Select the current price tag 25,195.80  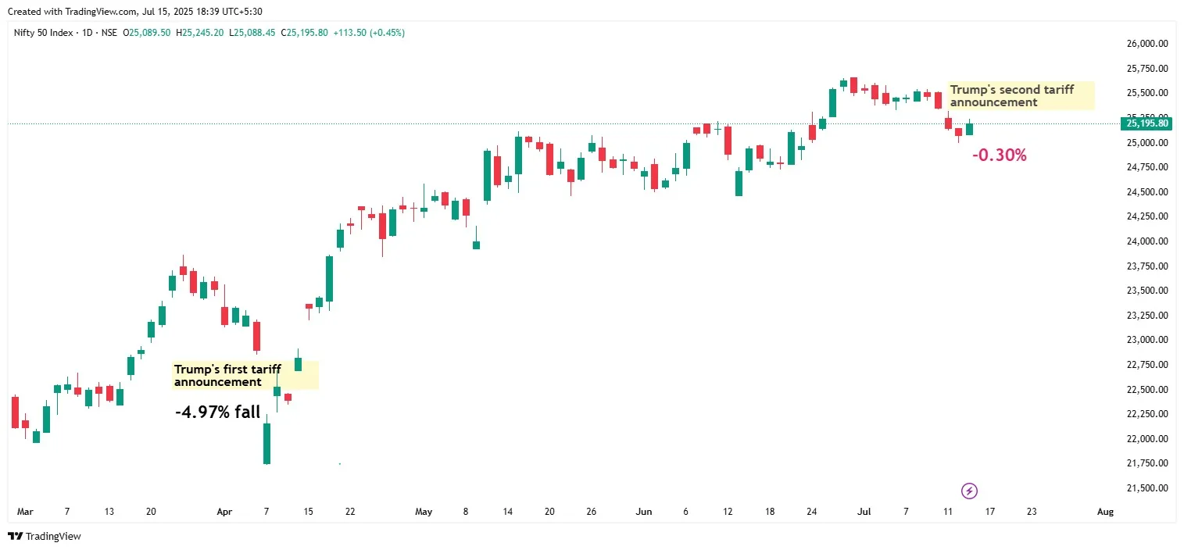(1147, 123)
